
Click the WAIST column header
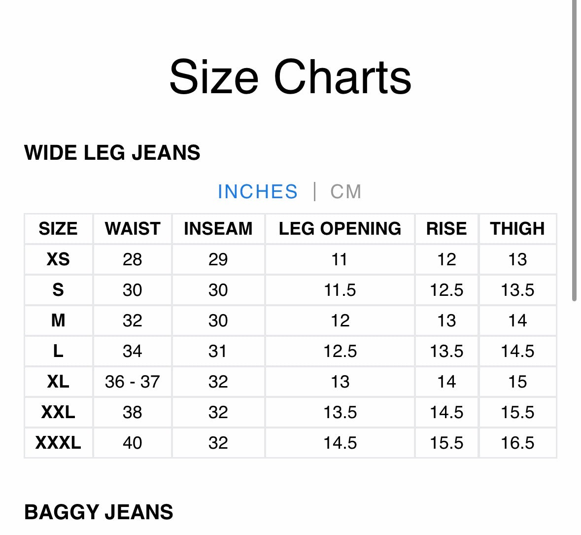[133, 229]
